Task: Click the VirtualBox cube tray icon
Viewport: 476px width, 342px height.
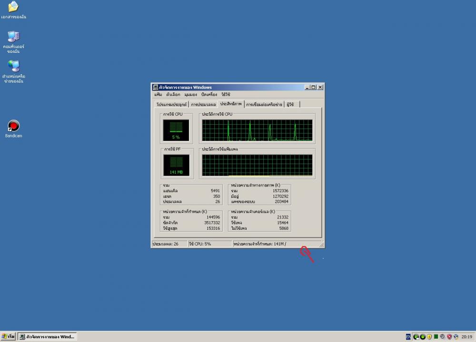Action: (456, 337)
